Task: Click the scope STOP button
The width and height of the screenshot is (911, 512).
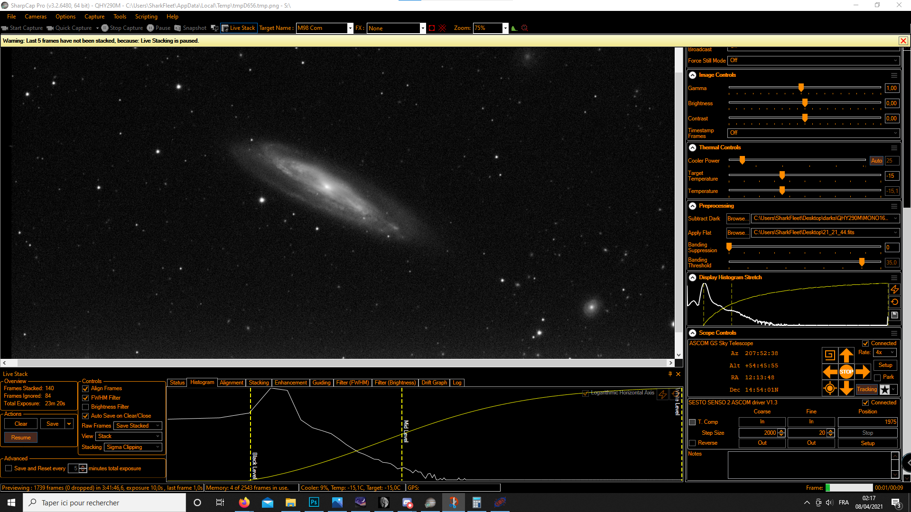Action: [x=846, y=372]
